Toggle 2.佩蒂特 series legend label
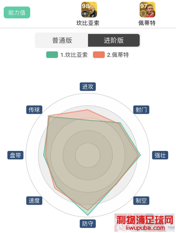 pos(118,55)
